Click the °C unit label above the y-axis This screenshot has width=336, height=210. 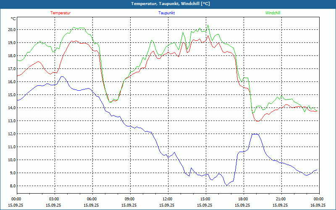pos(13,19)
